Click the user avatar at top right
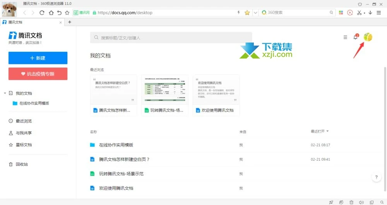 [368, 37]
